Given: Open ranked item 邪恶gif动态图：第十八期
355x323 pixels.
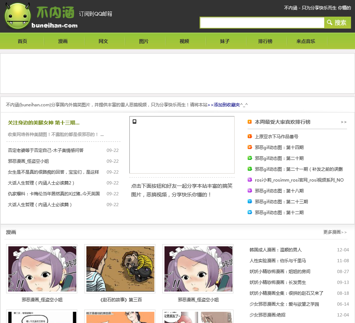Looking at the screenshot, I should 279,191.
